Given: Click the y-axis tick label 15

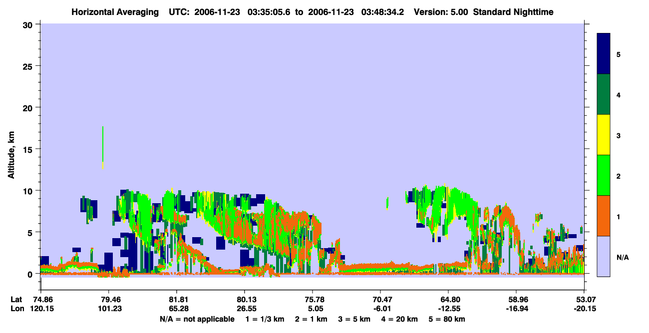Looking at the screenshot, I should coord(29,149).
